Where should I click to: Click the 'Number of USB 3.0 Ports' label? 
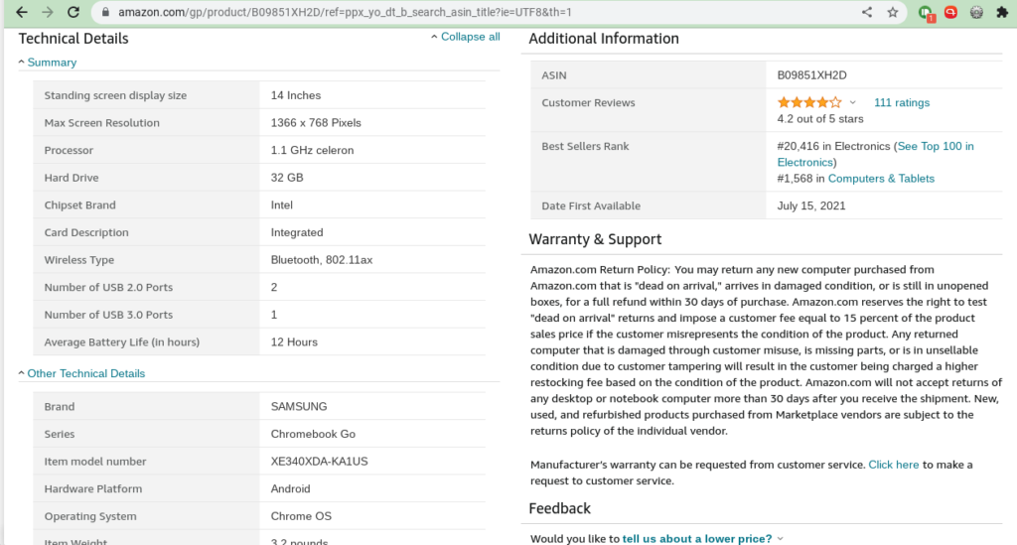click(108, 315)
